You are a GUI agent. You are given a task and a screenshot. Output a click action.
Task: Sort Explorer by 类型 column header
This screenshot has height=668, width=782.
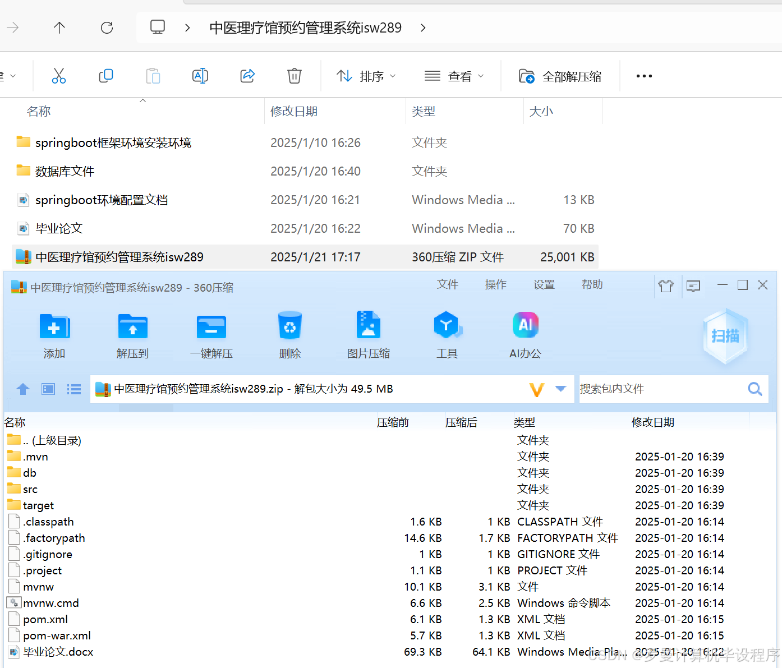[424, 111]
